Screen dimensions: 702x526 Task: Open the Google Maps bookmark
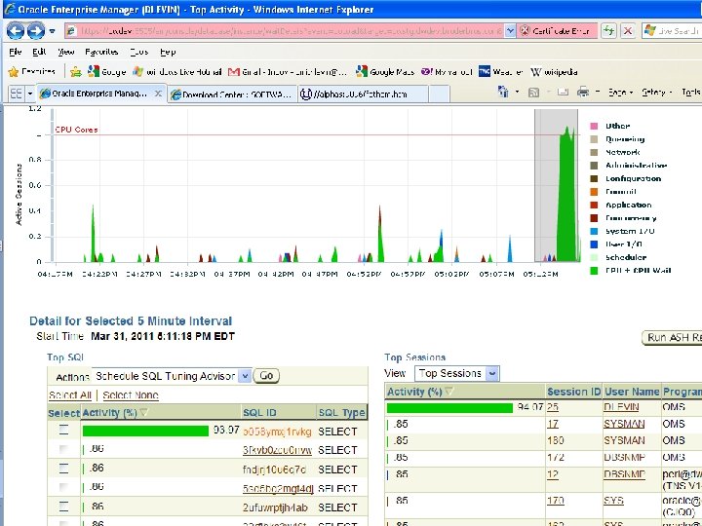384,71
